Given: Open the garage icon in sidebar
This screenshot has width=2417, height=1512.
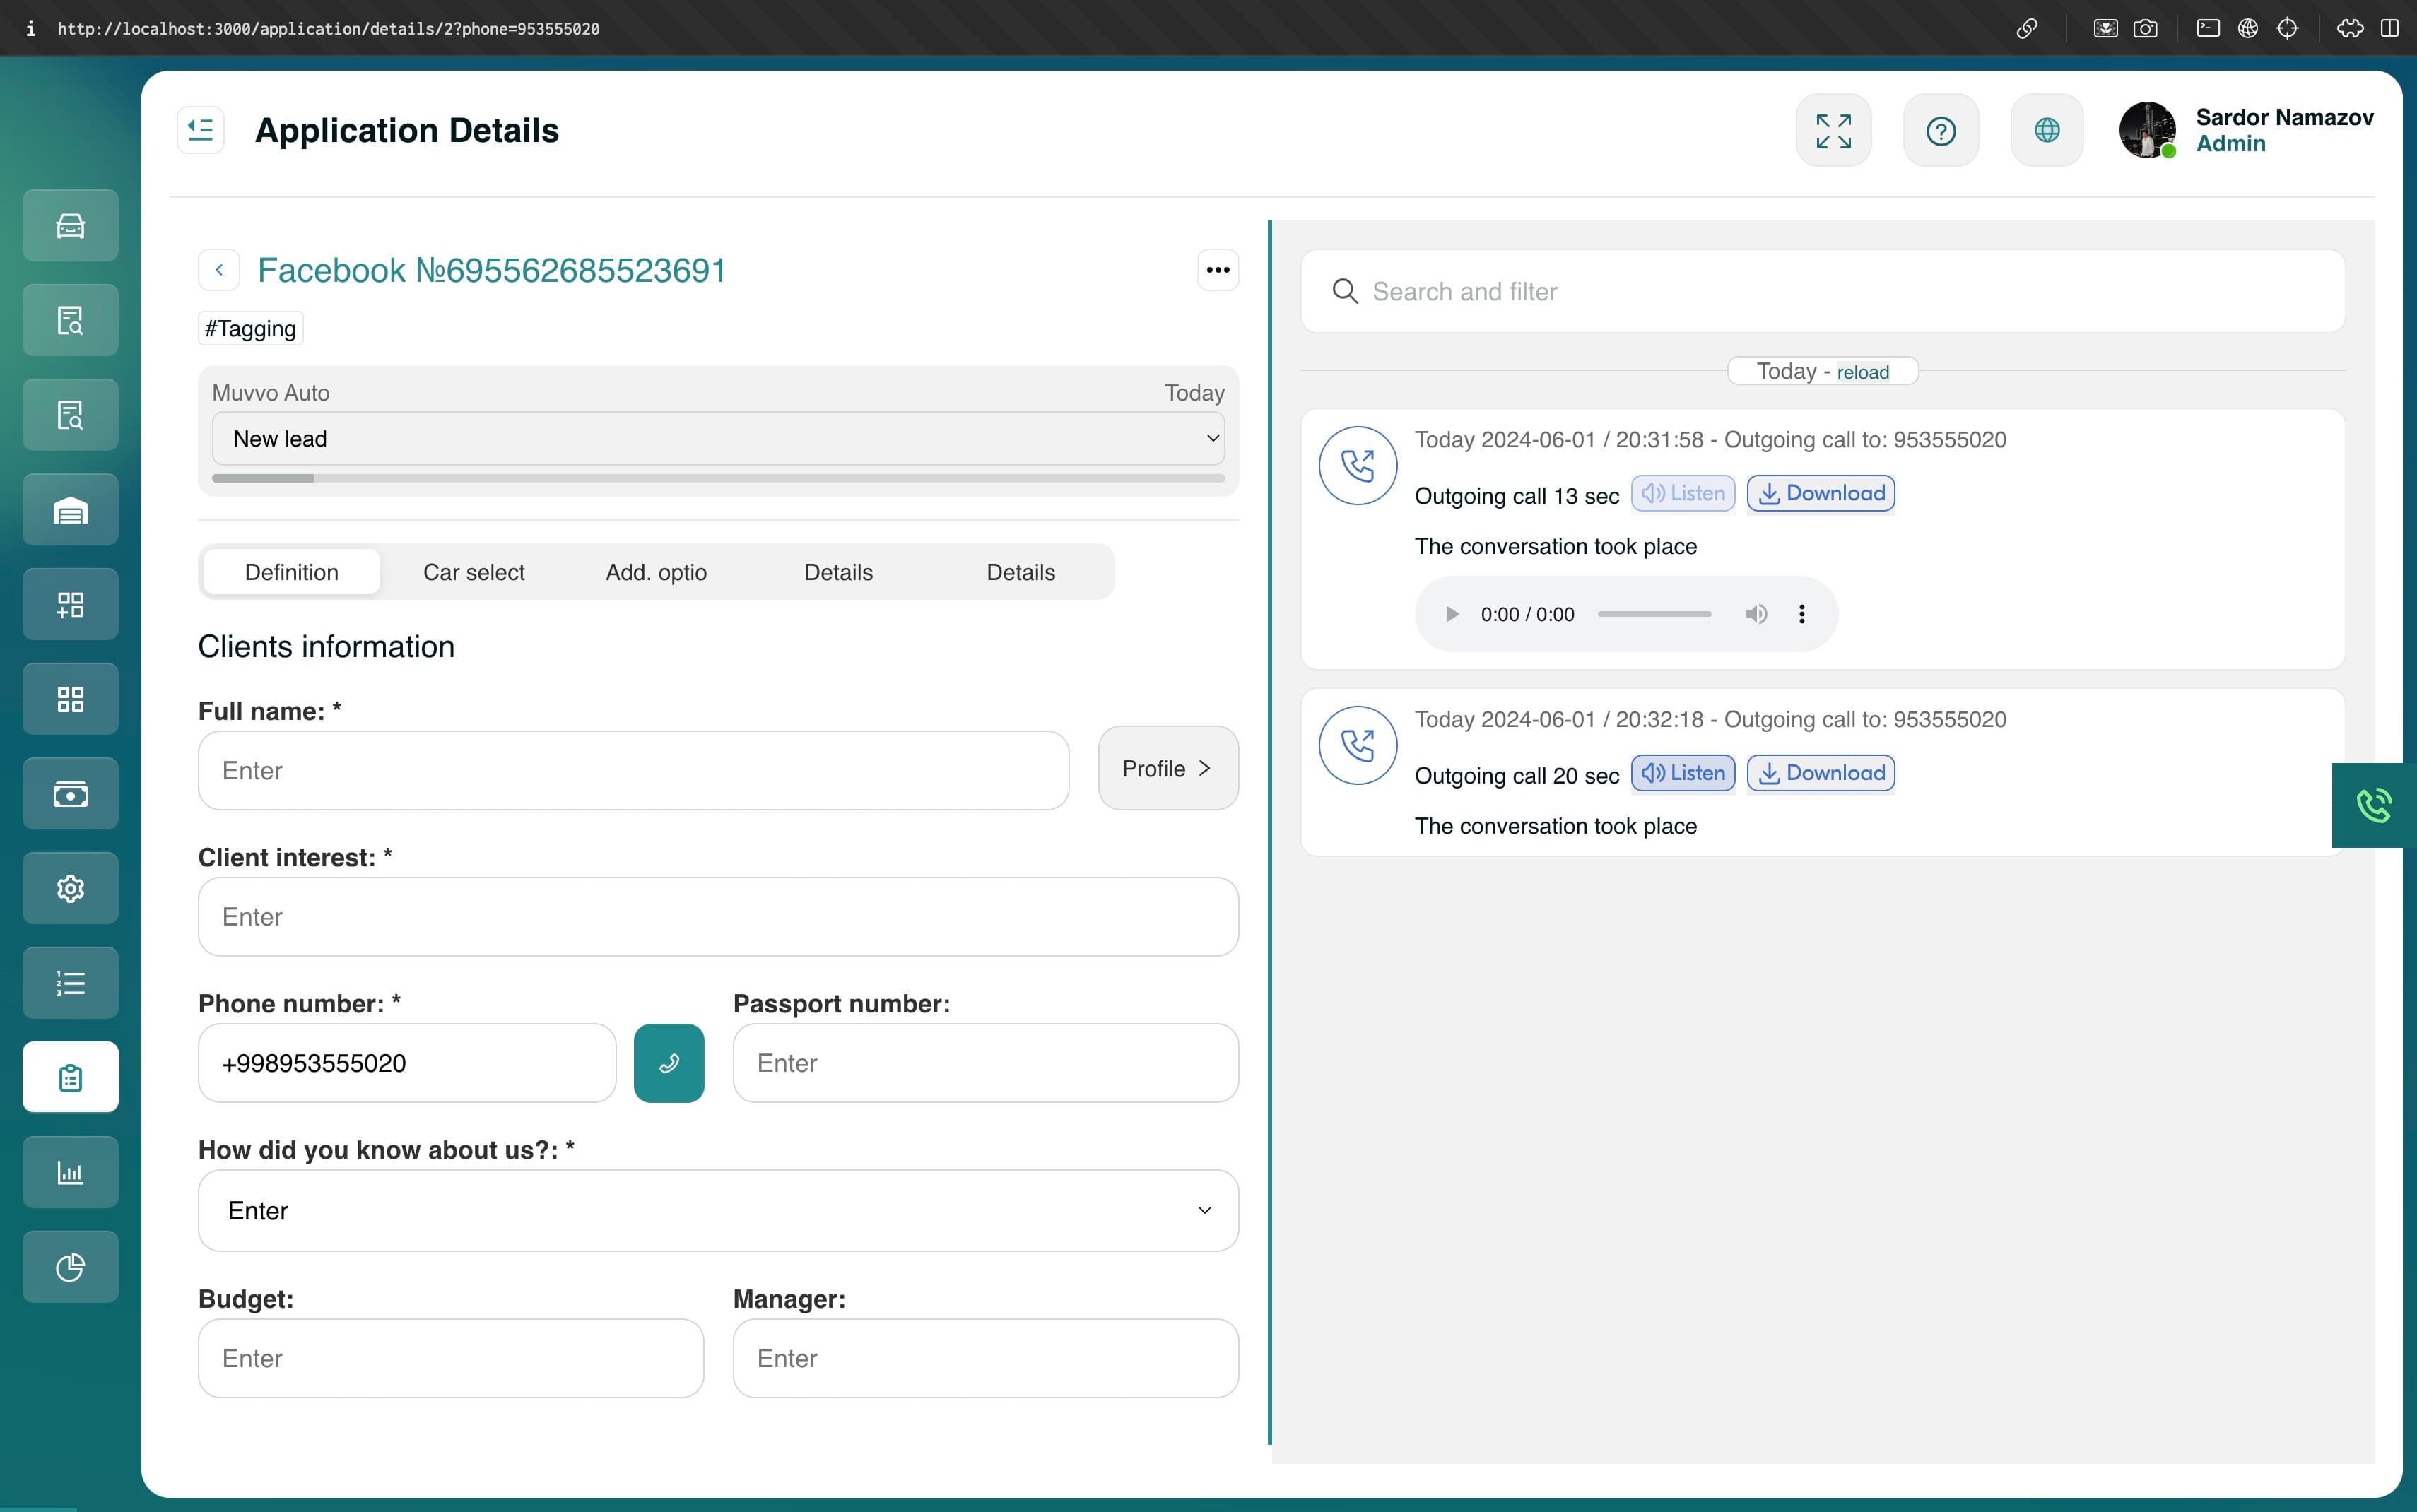Looking at the screenshot, I should [x=70, y=510].
